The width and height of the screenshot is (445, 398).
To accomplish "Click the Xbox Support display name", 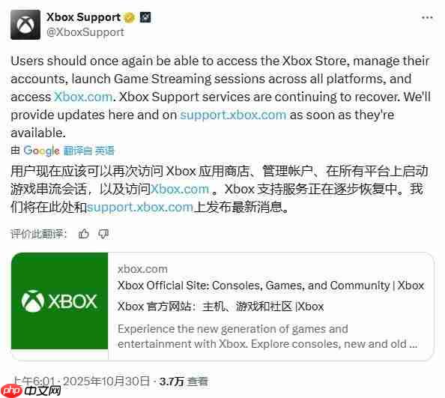I will tap(83, 17).
